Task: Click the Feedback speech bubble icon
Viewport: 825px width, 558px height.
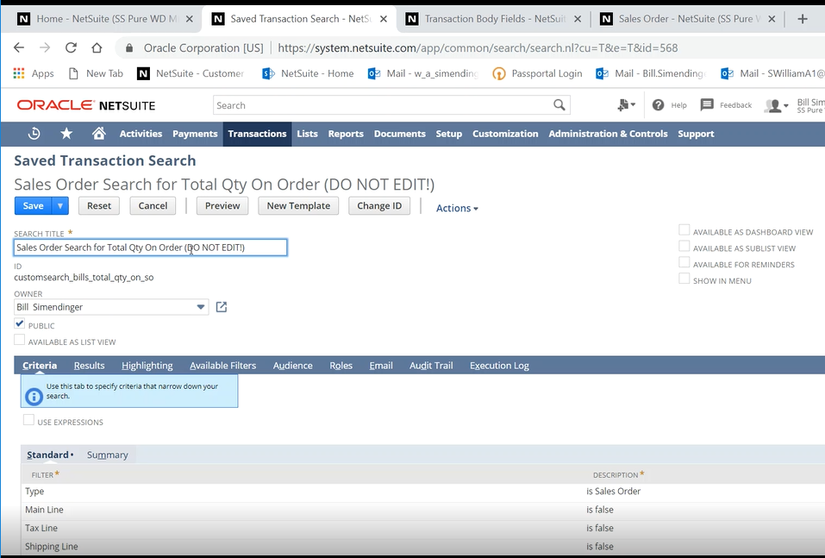Action: (x=707, y=105)
